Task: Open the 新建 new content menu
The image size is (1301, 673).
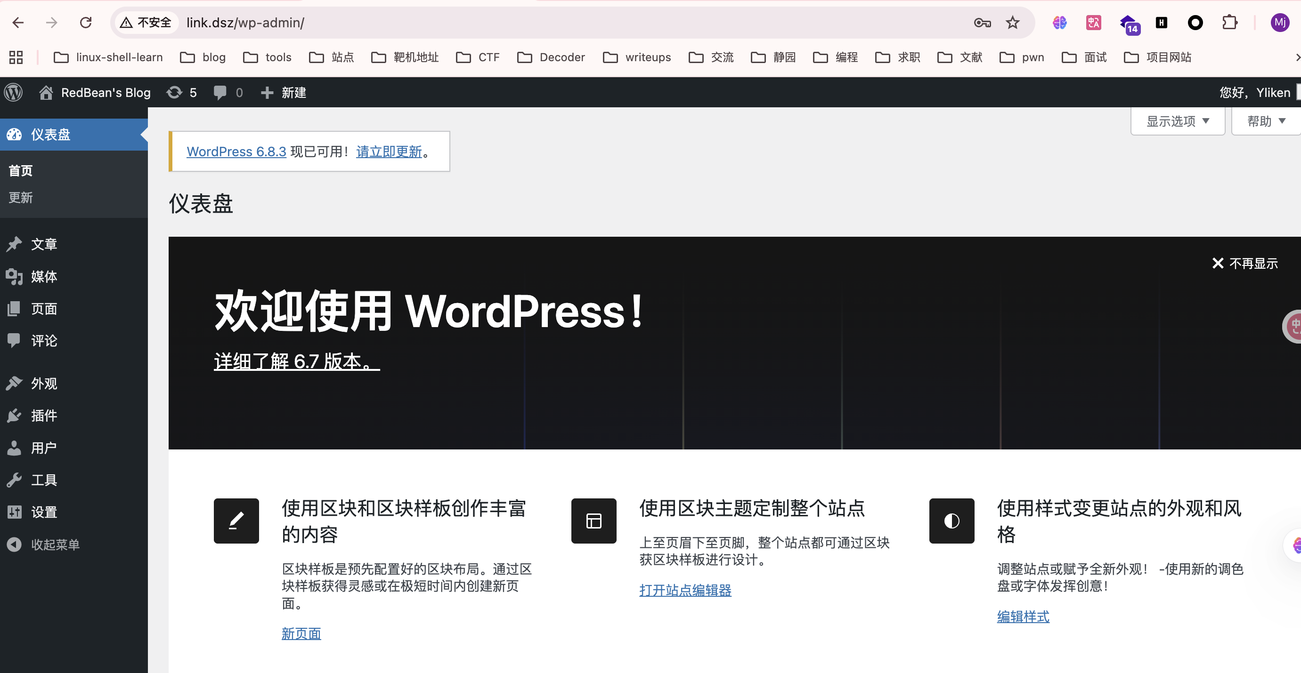Action: click(284, 92)
